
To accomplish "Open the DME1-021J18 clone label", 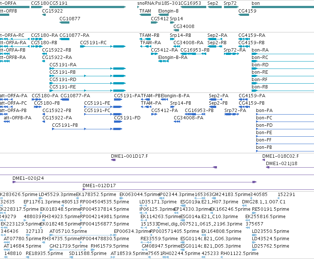I will (x=282, y=164).
